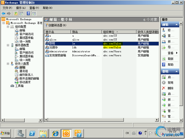The height and width of the screenshot is (139, 185).
Task: Click the red 删除 delete icon
Action: (164, 88)
